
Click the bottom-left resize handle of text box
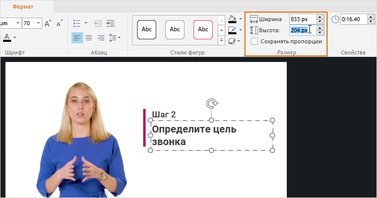(x=150, y=151)
